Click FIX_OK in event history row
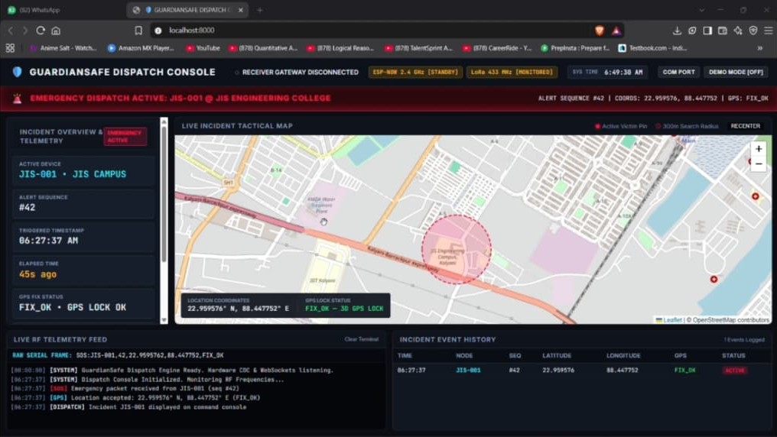The image size is (777, 437). (684, 371)
